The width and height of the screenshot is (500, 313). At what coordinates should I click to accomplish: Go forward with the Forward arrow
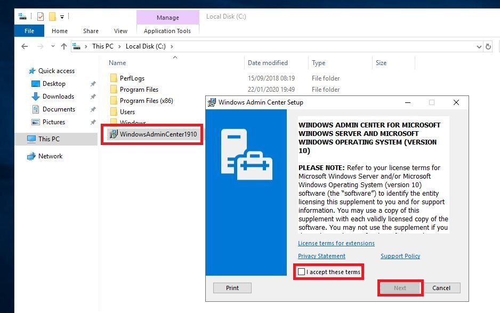pyautogui.click(x=40, y=46)
